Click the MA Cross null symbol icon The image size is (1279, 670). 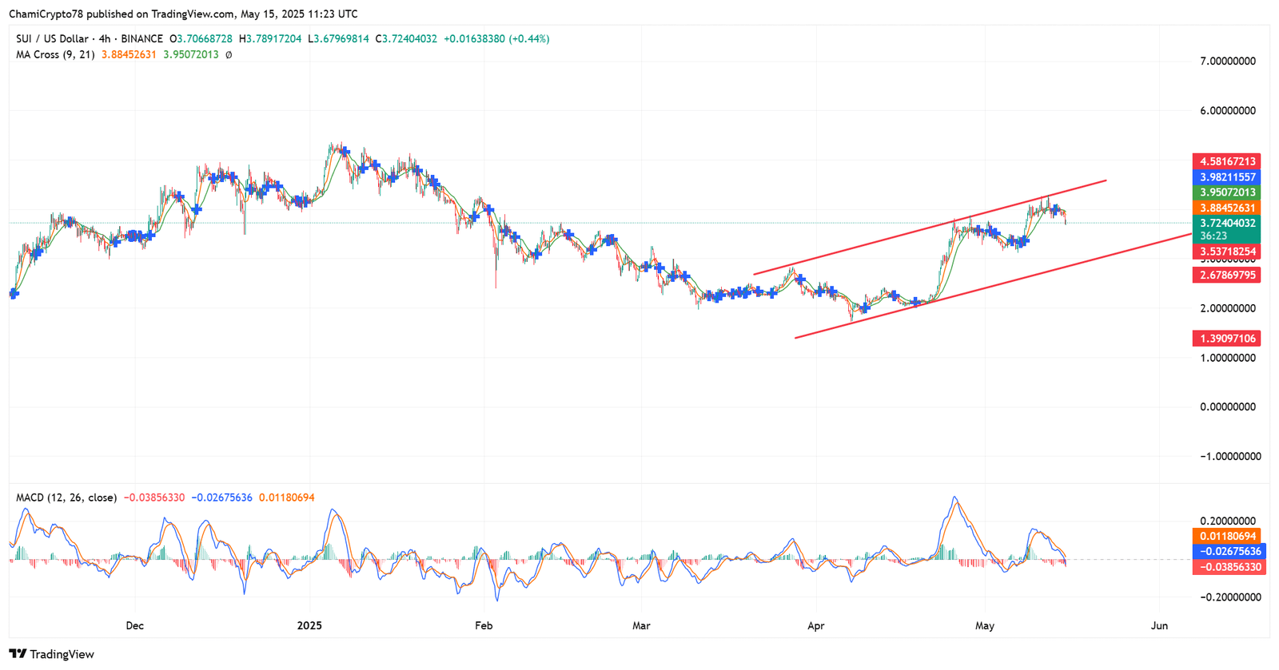point(229,55)
